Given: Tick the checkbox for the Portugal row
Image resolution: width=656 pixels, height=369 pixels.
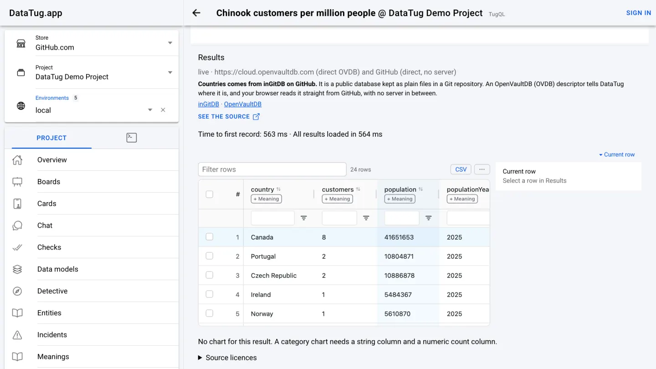Looking at the screenshot, I should click(210, 256).
